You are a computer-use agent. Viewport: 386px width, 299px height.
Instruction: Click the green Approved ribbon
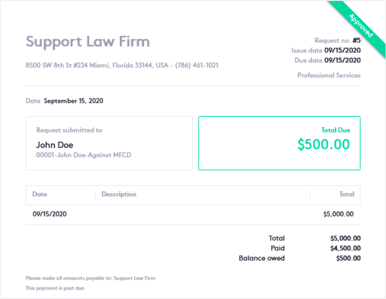click(x=361, y=26)
